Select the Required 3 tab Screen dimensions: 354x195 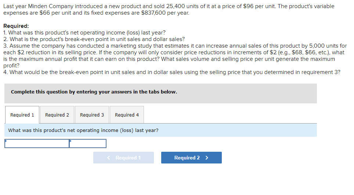coord(92,115)
